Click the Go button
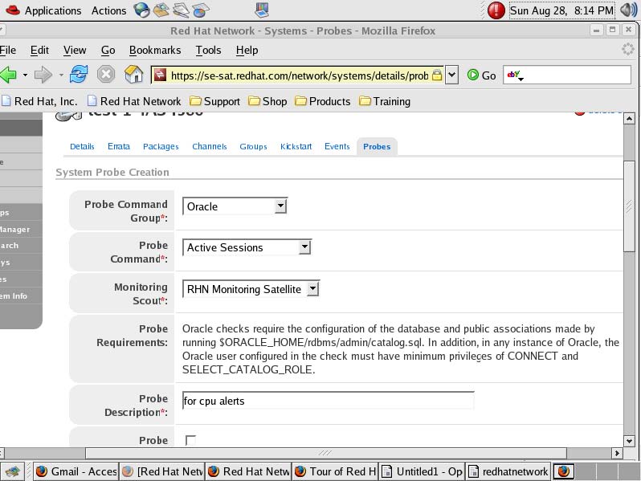The height and width of the screenshot is (481, 641). coord(482,75)
